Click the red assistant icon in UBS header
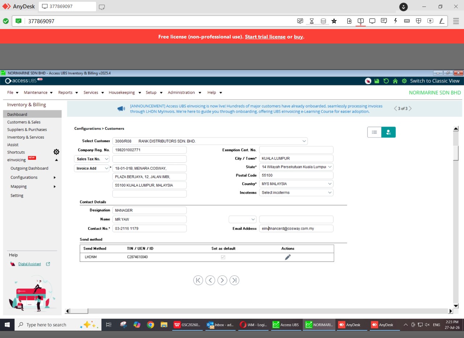Image resolution: width=464 pixels, height=338 pixels. [x=368, y=81]
